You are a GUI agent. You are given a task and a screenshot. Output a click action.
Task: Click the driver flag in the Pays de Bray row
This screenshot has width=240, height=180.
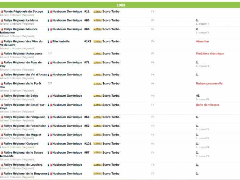[x=50, y=63]
